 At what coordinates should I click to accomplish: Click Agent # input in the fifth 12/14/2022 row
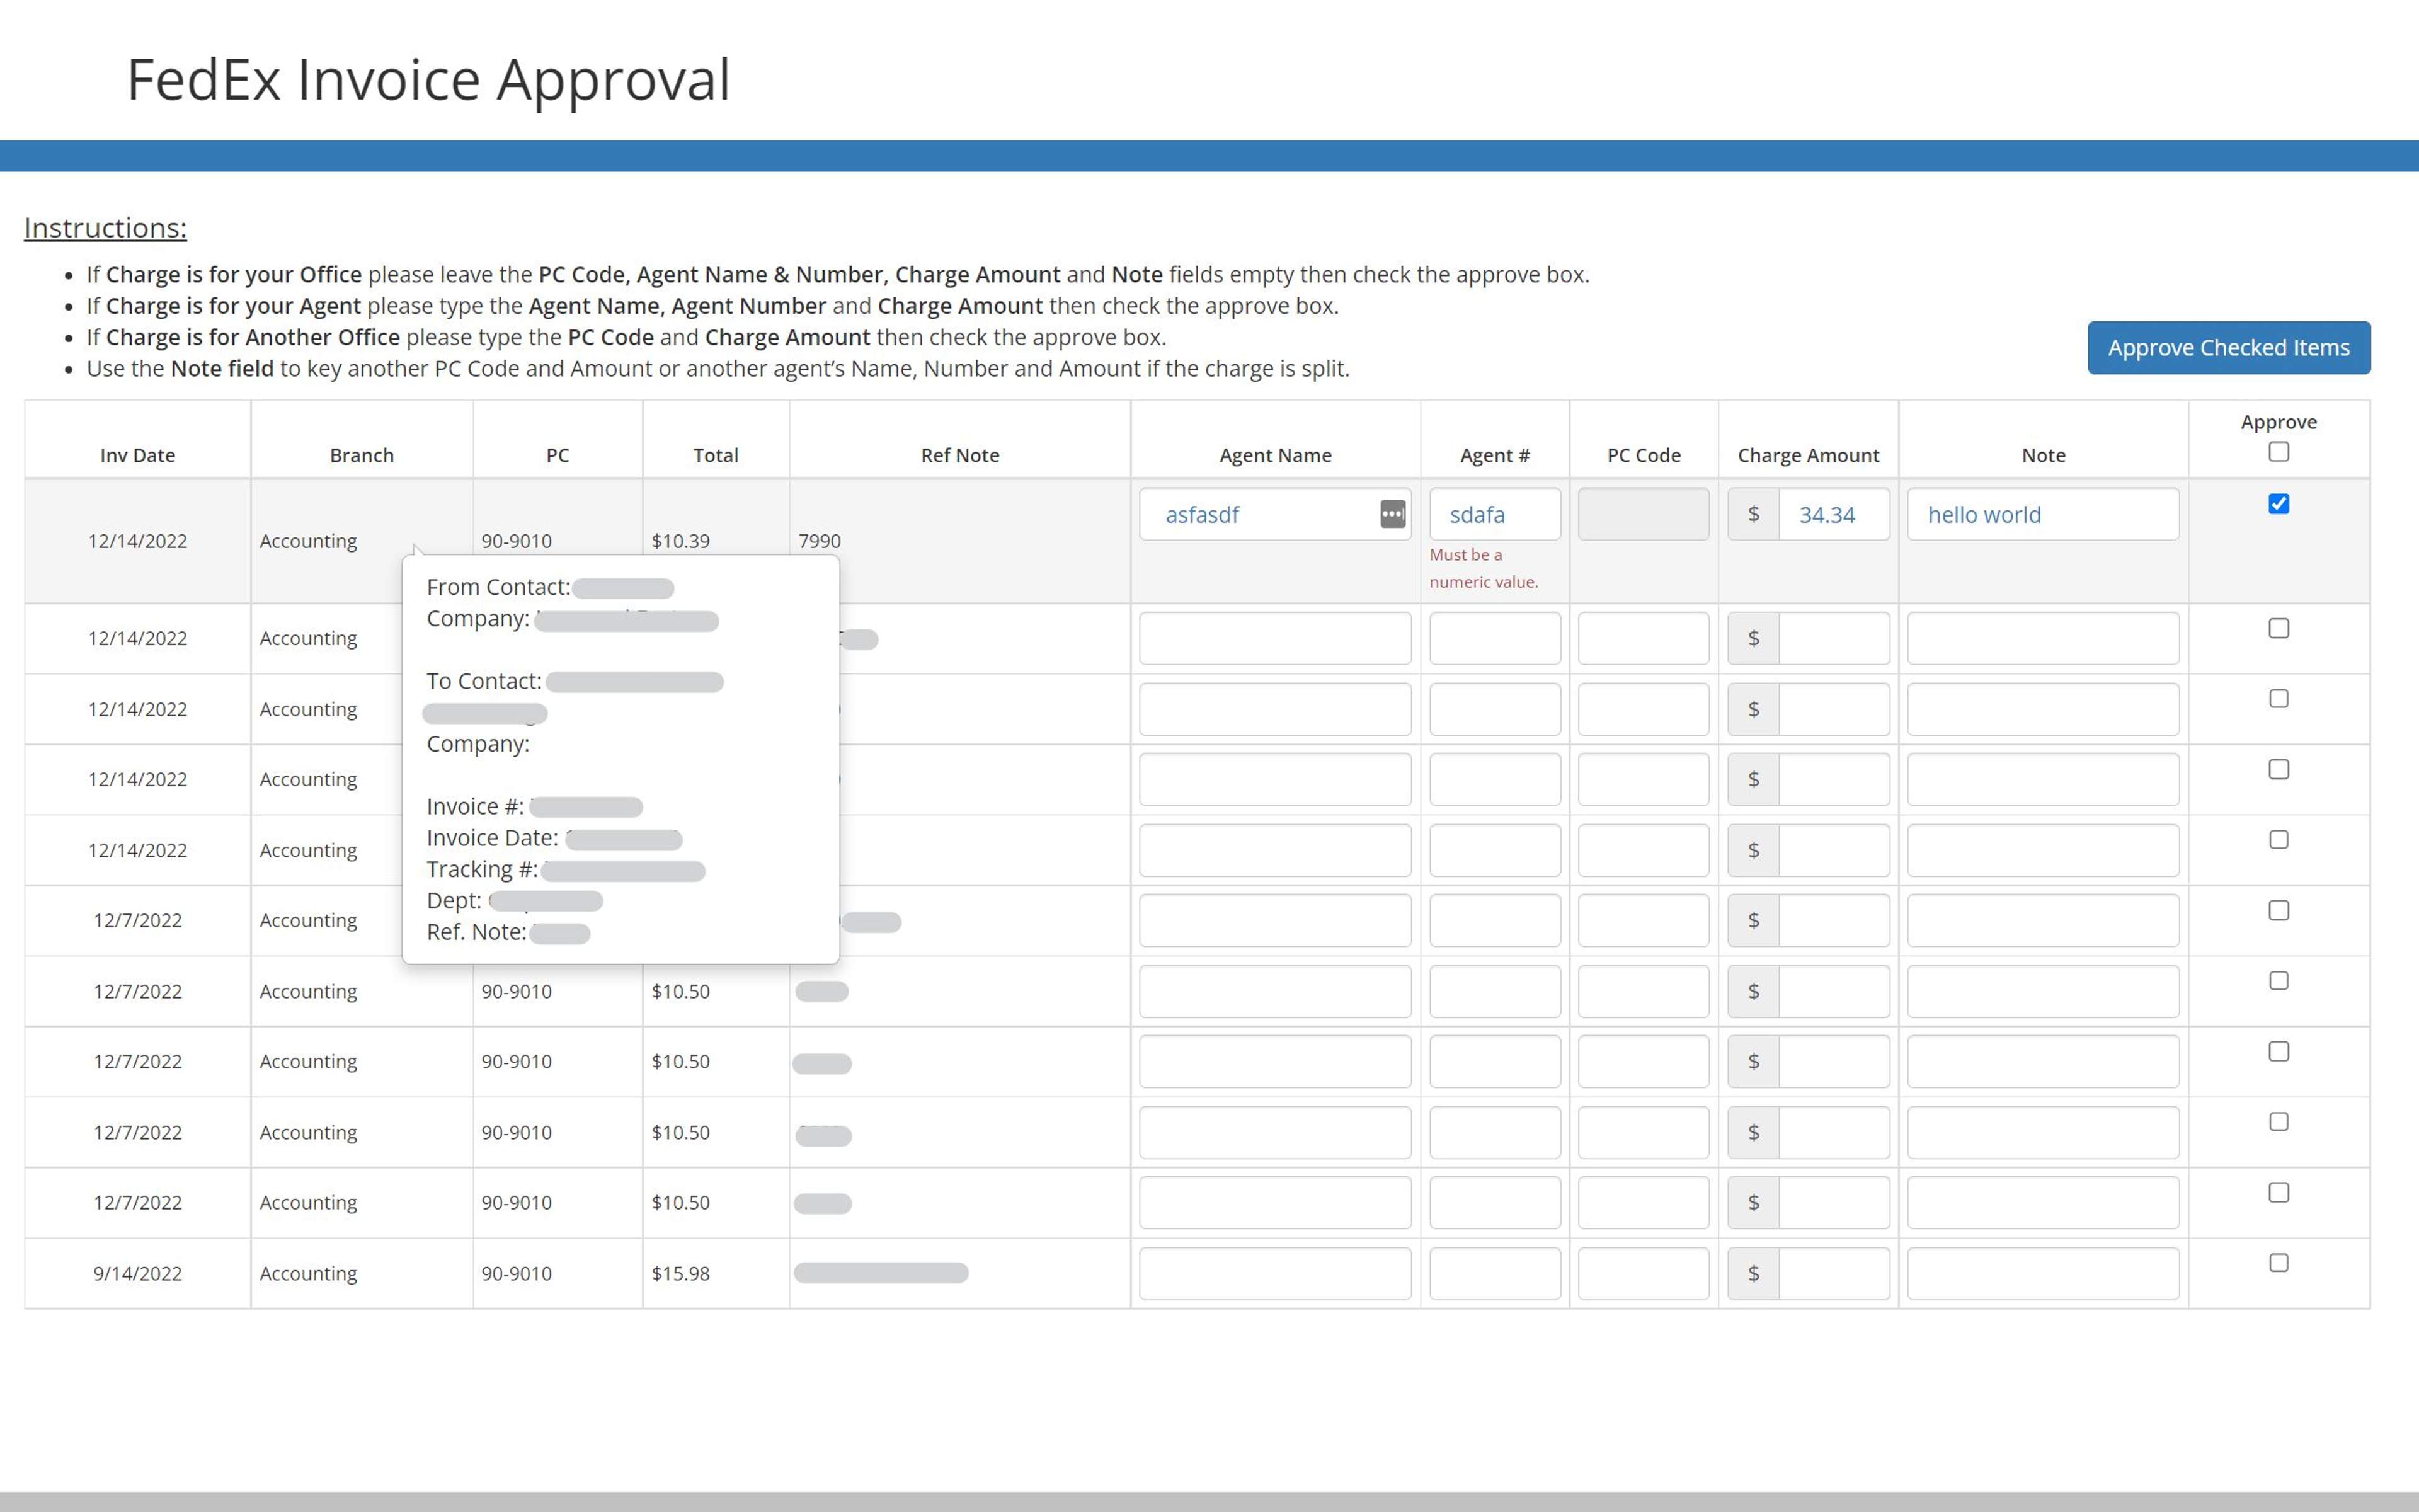tap(1494, 850)
